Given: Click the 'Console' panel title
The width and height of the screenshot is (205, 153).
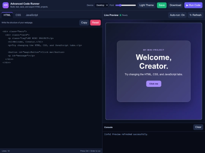Looking at the screenshot, I should point(108,127).
